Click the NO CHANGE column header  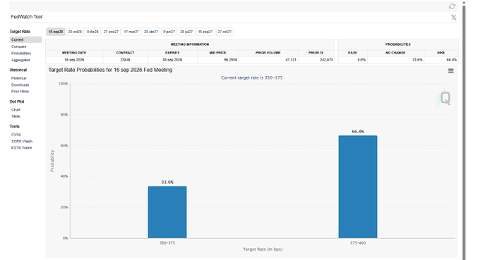coord(395,53)
